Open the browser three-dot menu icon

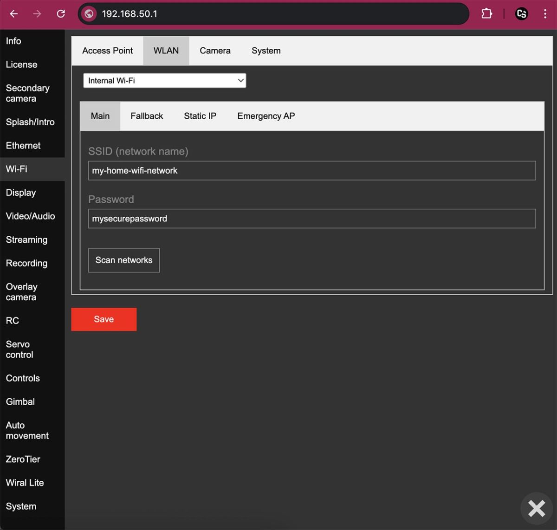tap(545, 13)
